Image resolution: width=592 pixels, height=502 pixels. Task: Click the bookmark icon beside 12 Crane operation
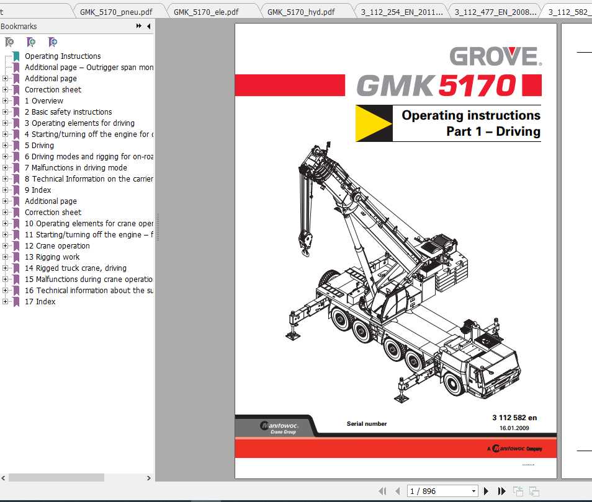pyautogui.click(x=16, y=246)
